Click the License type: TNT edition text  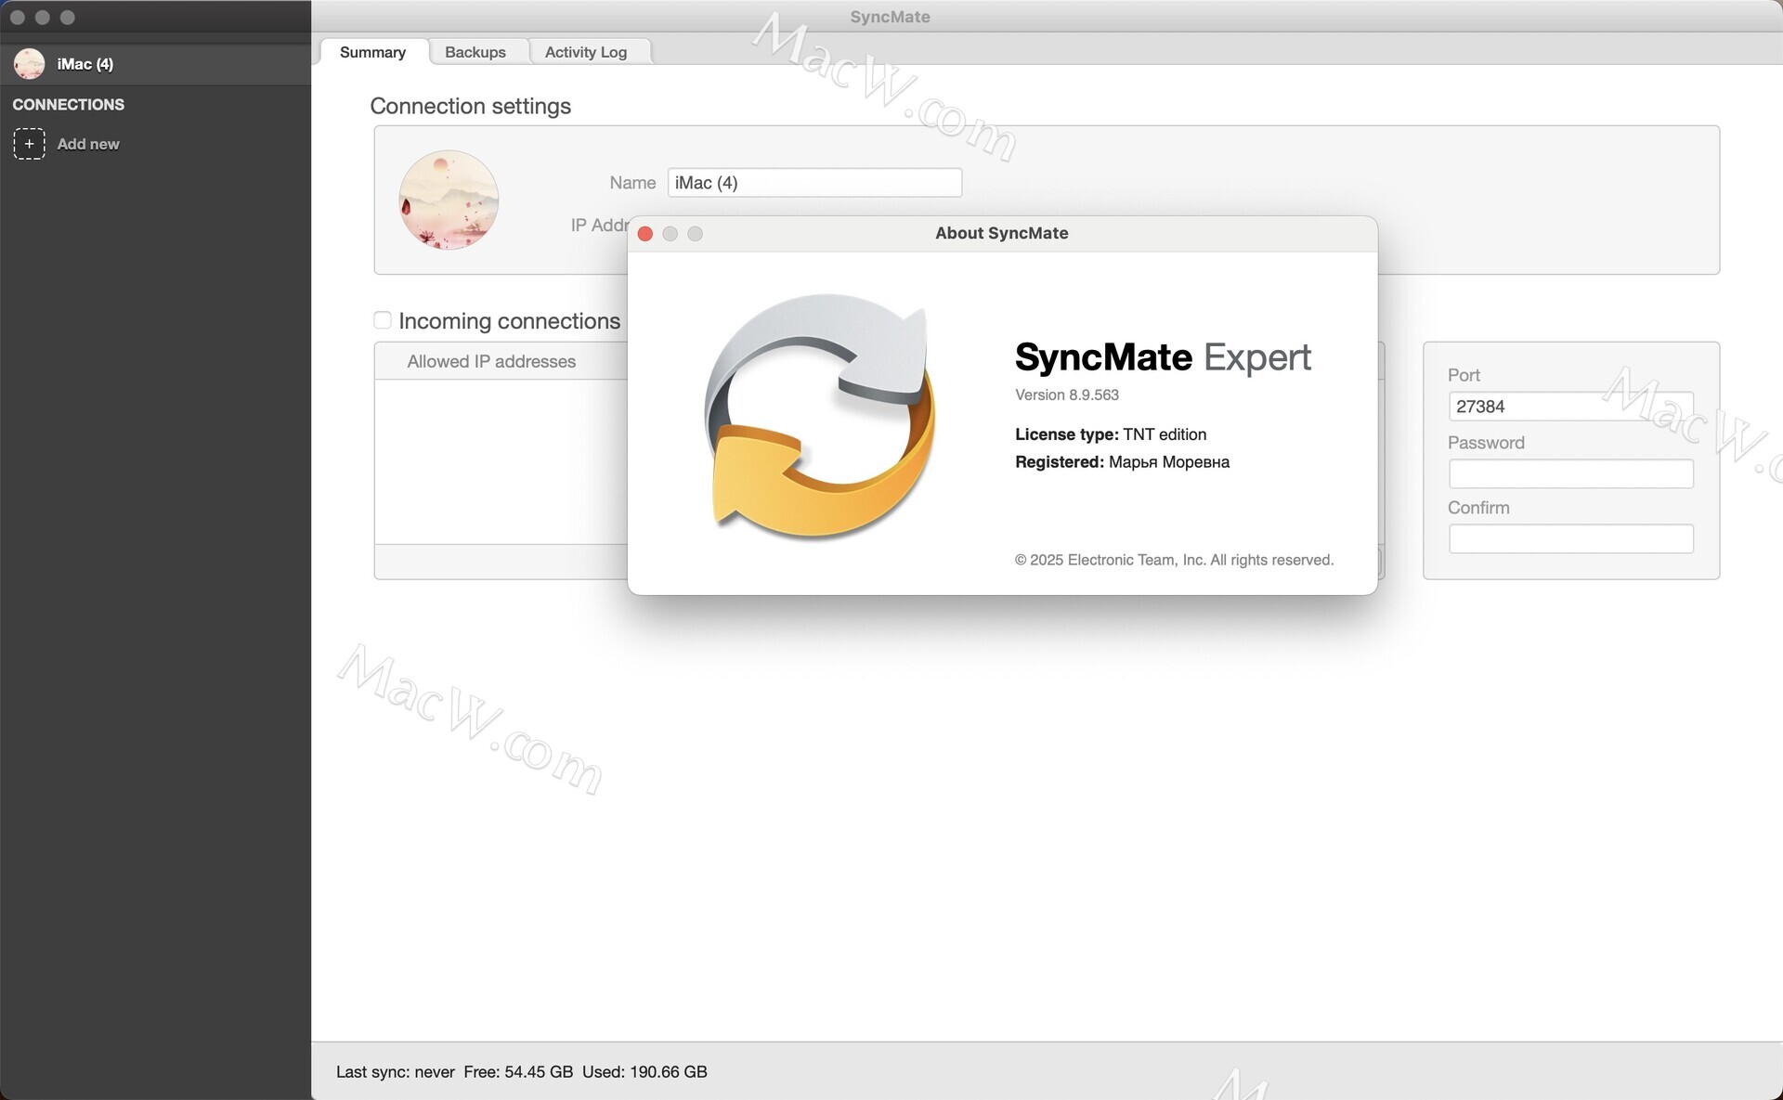(1111, 434)
